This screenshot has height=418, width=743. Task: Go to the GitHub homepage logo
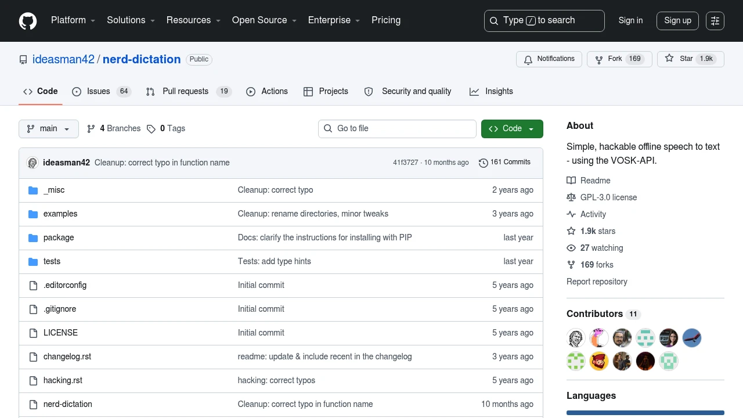click(28, 21)
